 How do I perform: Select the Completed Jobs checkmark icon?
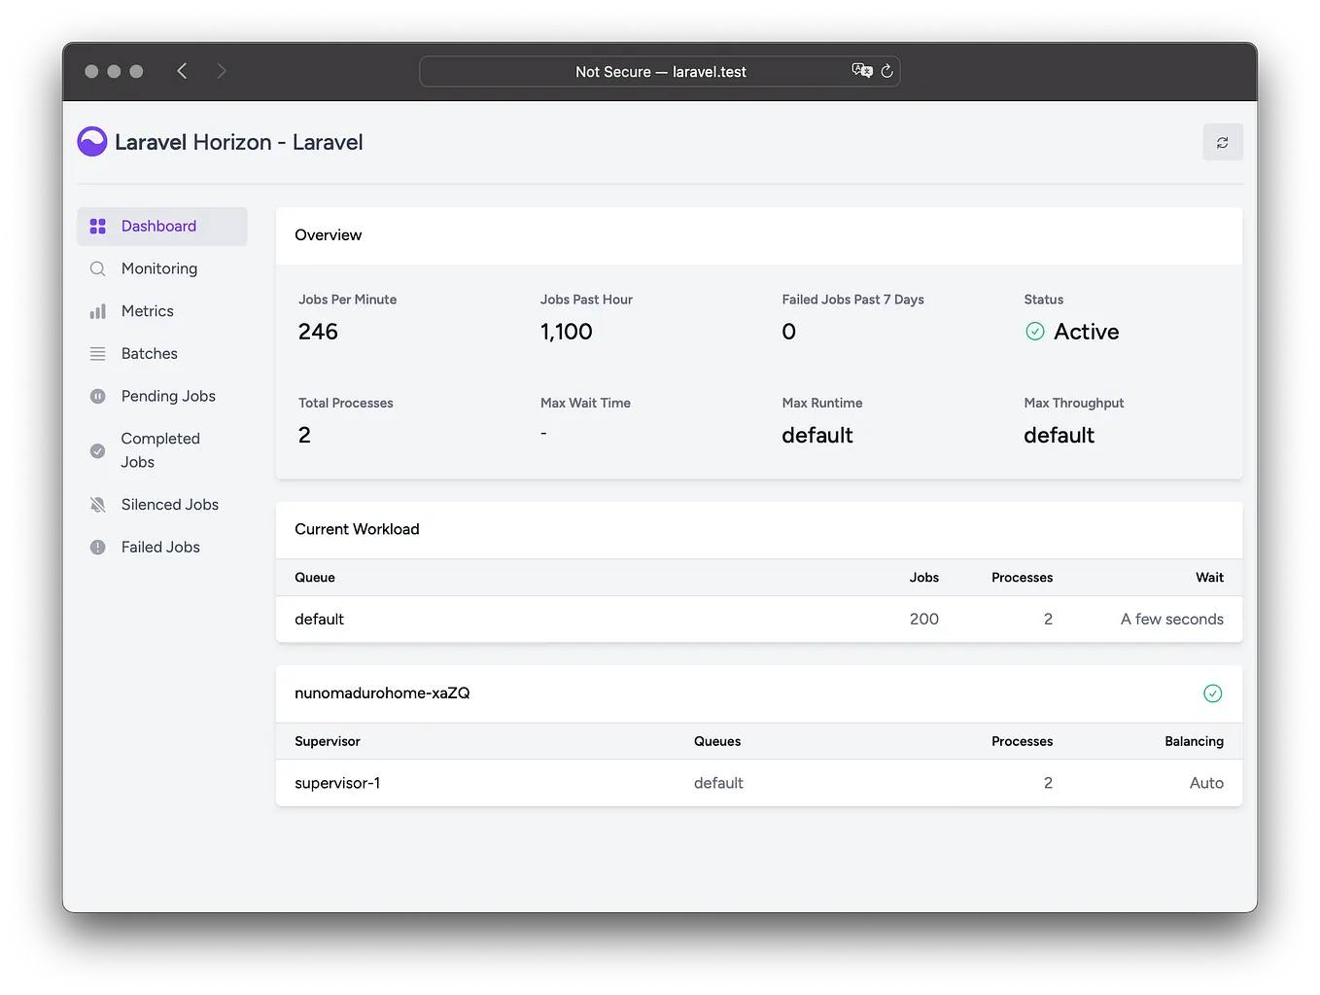[98, 450]
